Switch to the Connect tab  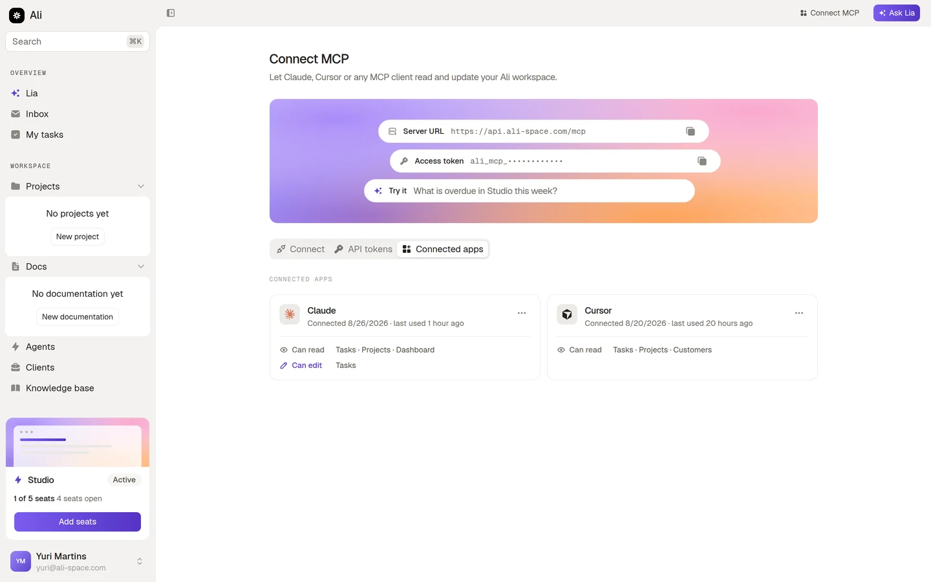301,249
